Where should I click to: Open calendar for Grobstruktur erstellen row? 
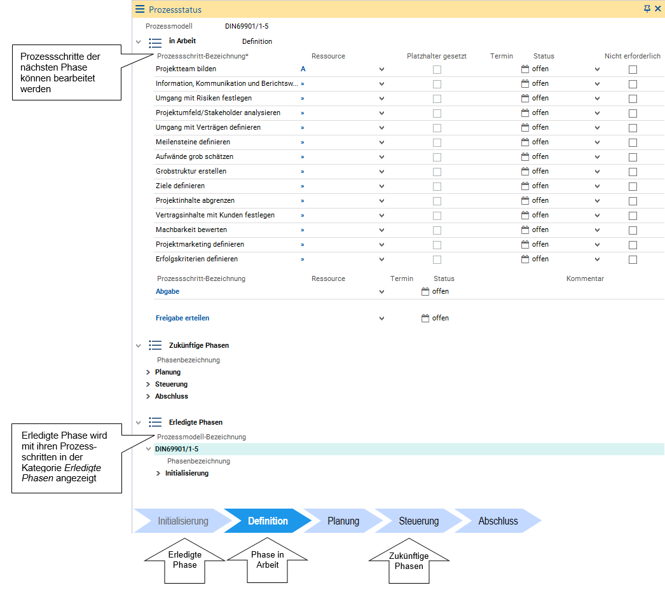click(x=525, y=172)
